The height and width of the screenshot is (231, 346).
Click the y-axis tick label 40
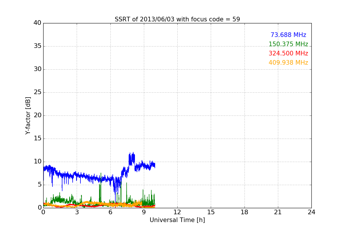[x=37, y=23]
